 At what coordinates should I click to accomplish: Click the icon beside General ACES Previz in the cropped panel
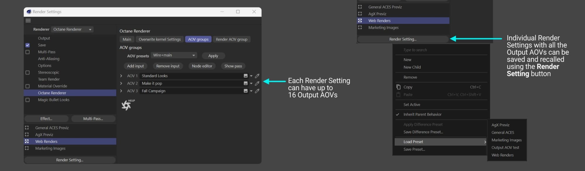click(360, 7)
